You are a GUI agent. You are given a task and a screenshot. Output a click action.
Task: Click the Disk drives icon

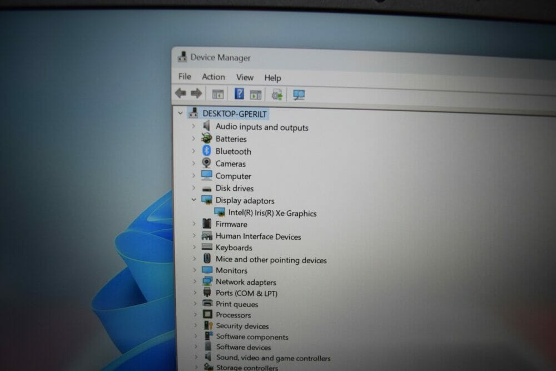207,189
